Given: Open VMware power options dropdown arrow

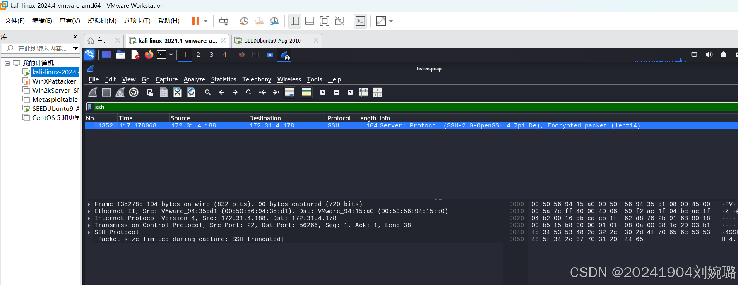Looking at the screenshot, I should tap(206, 21).
